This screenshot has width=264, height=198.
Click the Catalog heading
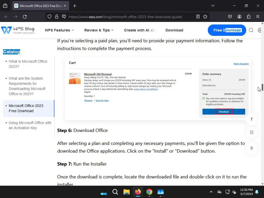tap(12, 52)
